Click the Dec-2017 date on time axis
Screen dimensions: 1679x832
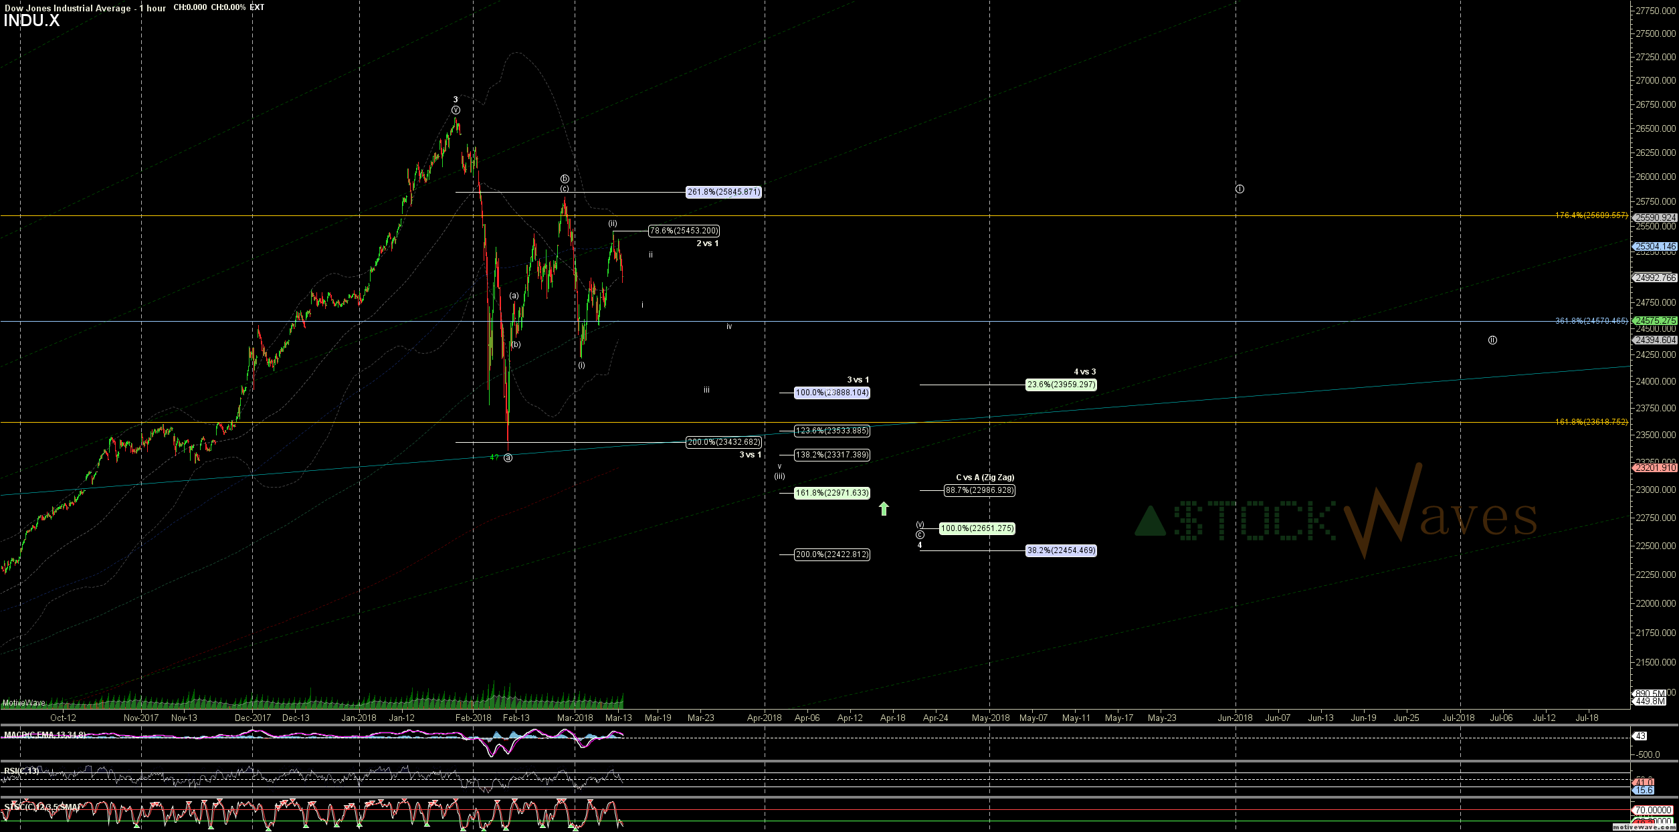252,718
